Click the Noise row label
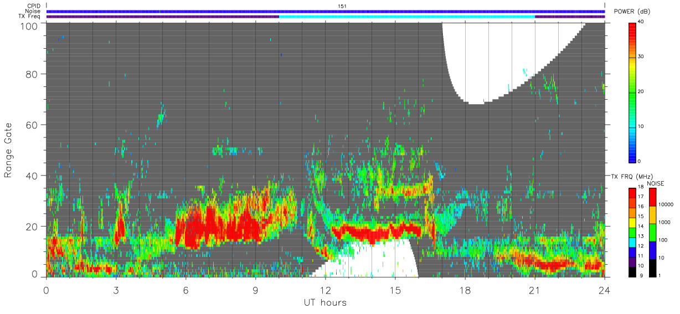 32,11
